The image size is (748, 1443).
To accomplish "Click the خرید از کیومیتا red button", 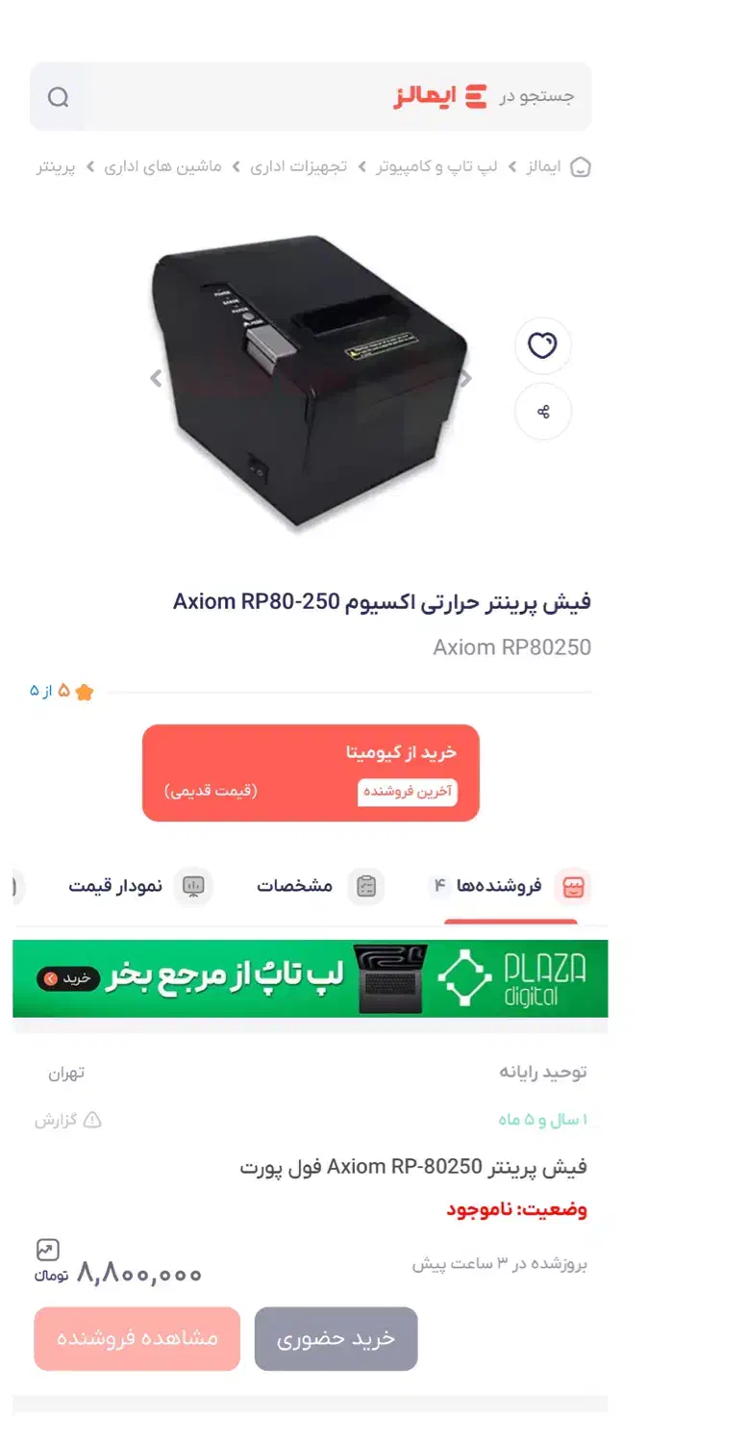I will (311, 772).
